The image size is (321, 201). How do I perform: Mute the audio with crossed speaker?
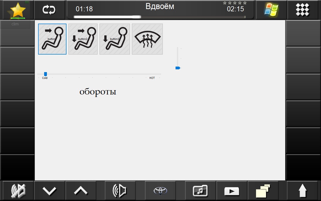pos(18,191)
